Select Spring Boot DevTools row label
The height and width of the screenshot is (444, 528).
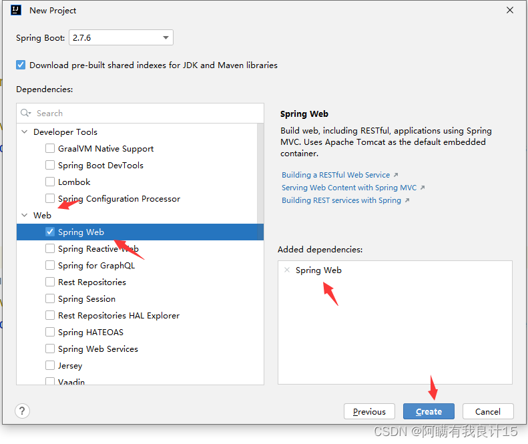(101, 165)
